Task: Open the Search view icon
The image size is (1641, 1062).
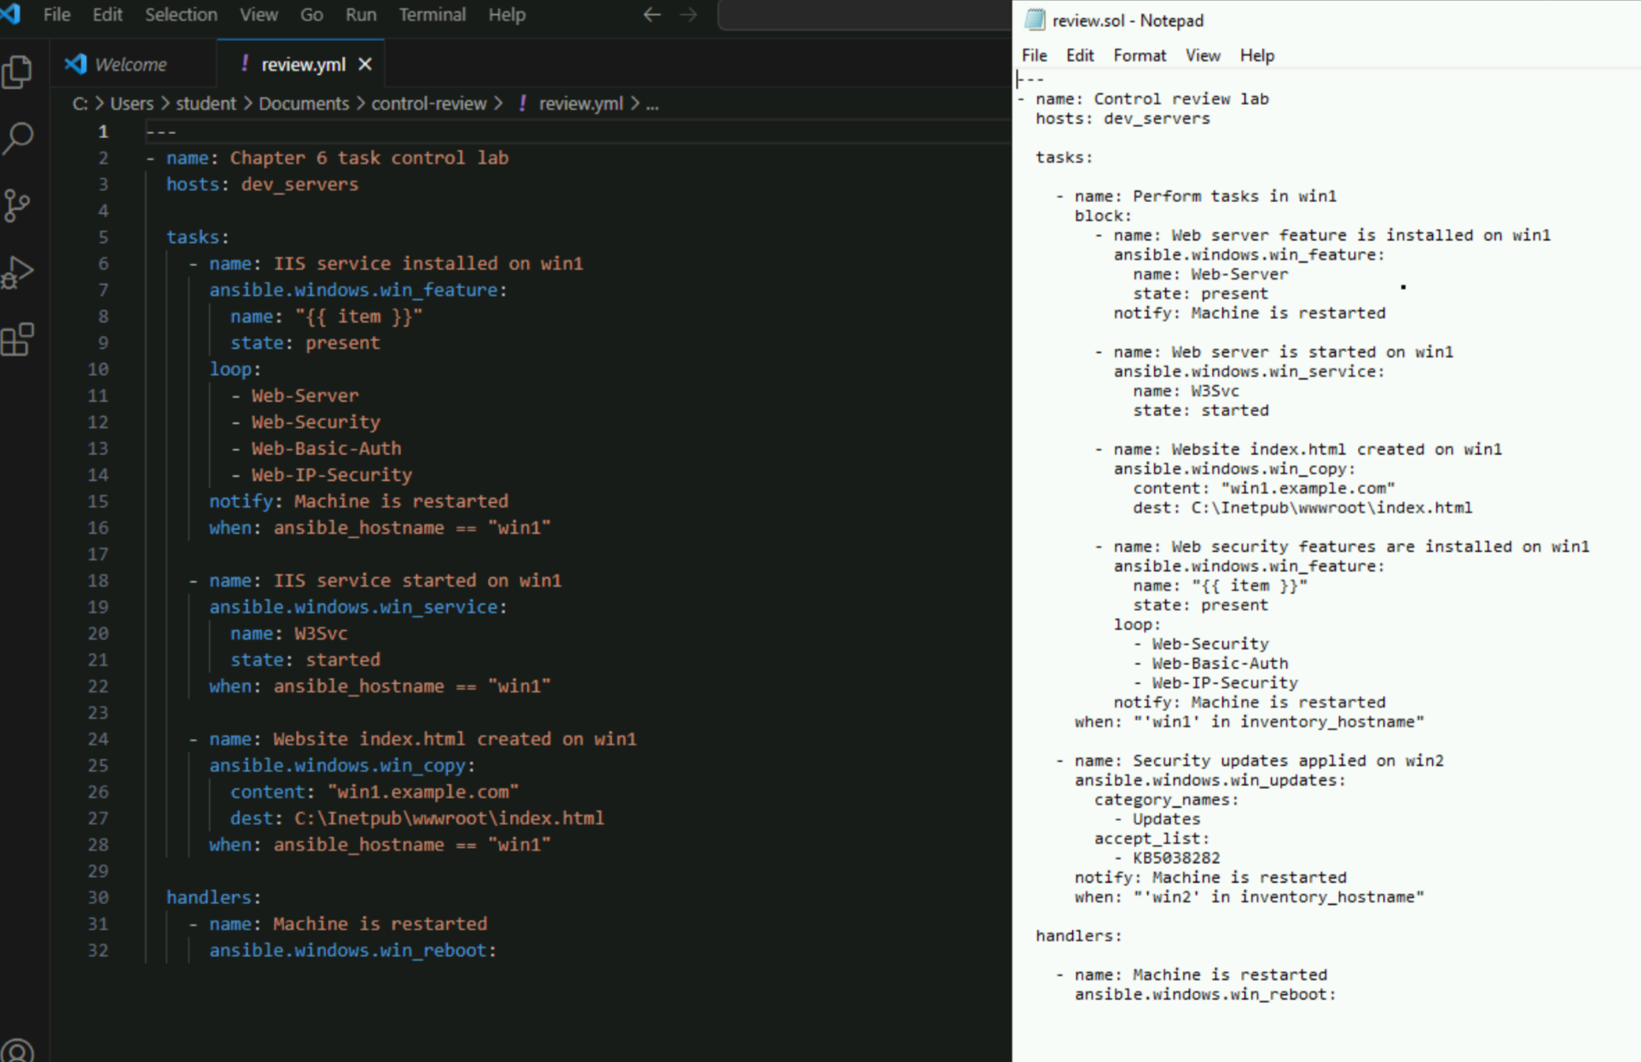Action: (18, 138)
